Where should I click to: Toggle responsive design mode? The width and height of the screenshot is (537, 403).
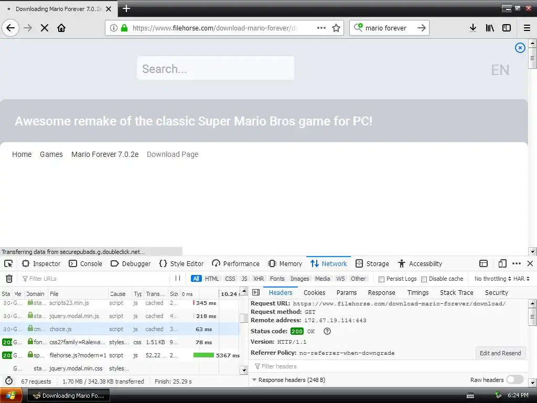tap(502, 263)
